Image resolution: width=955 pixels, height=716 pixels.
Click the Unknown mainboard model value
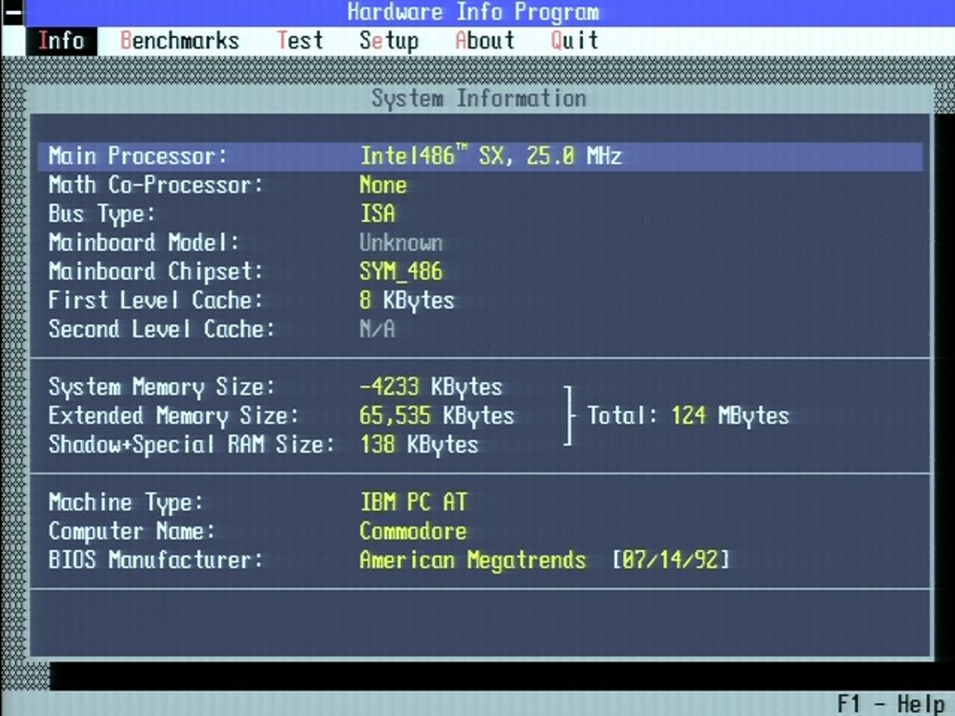coord(401,242)
